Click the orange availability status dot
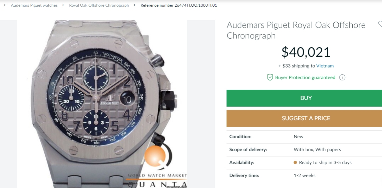The height and width of the screenshot is (188, 382). pos(295,162)
